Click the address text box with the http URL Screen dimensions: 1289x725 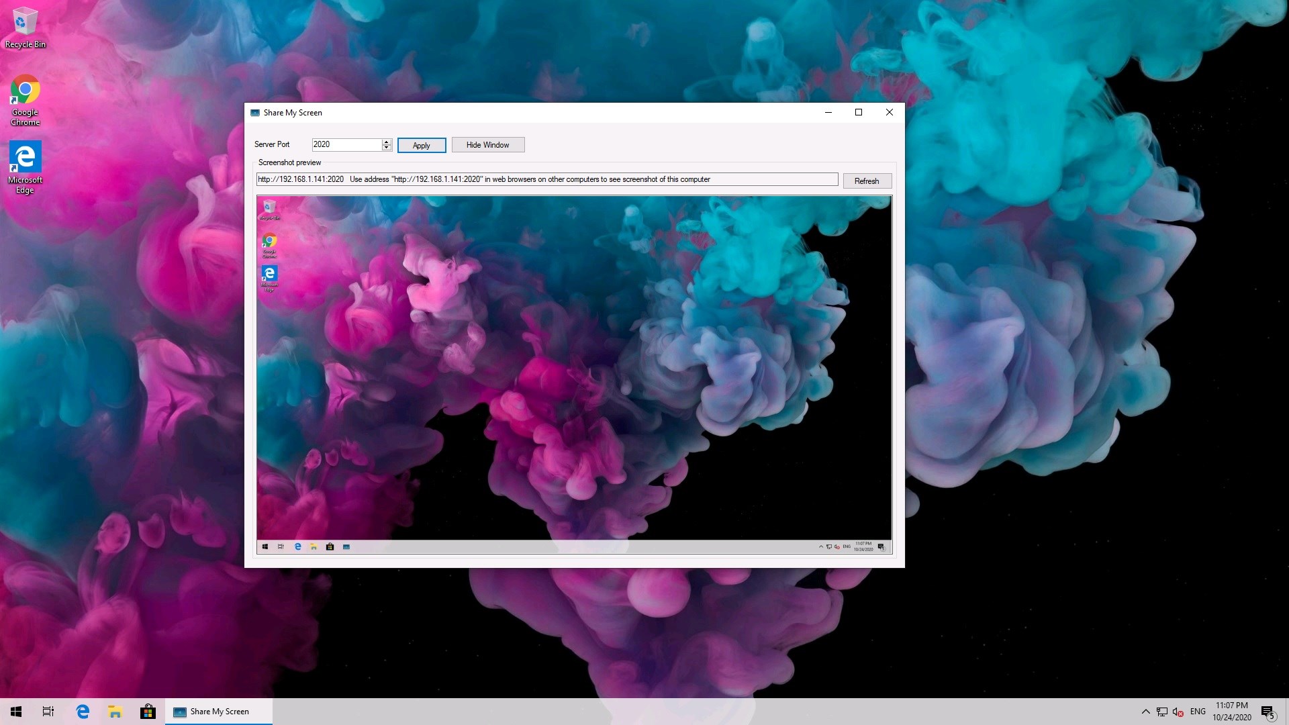tap(547, 179)
